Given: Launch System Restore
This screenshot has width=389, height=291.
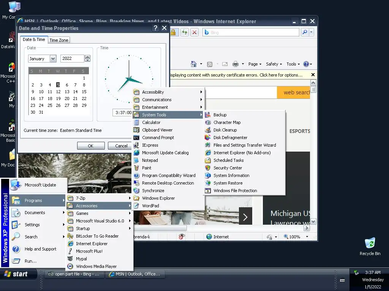Looking at the screenshot, I should tap(244, 183).
